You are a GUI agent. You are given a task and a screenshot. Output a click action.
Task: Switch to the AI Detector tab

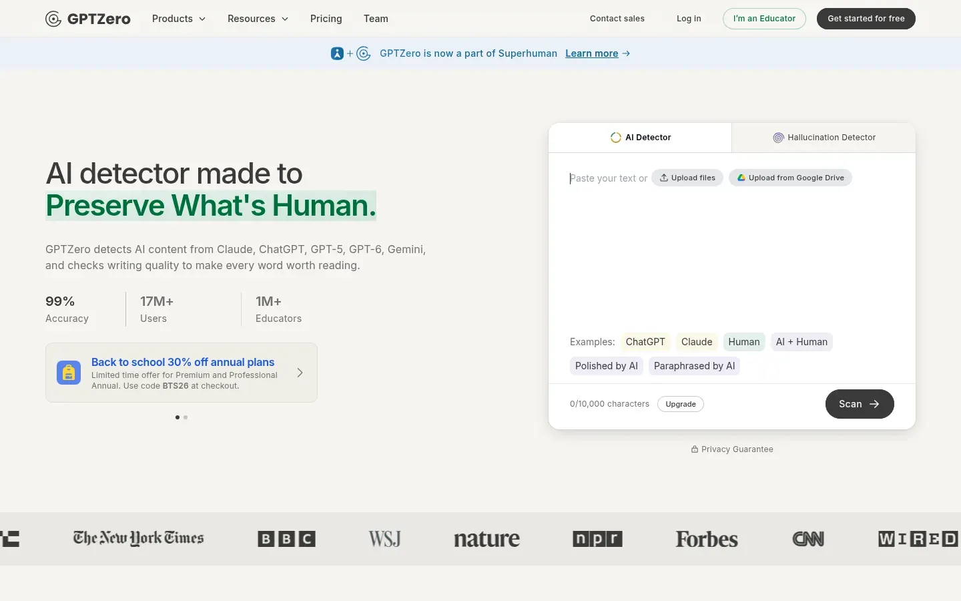point(640,138)
